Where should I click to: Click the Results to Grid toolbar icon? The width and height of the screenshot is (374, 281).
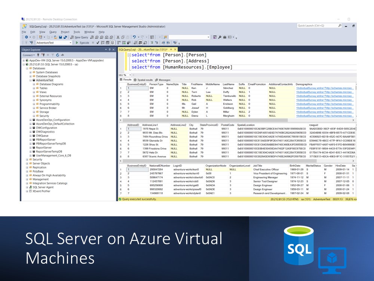[x=140, y=43]
